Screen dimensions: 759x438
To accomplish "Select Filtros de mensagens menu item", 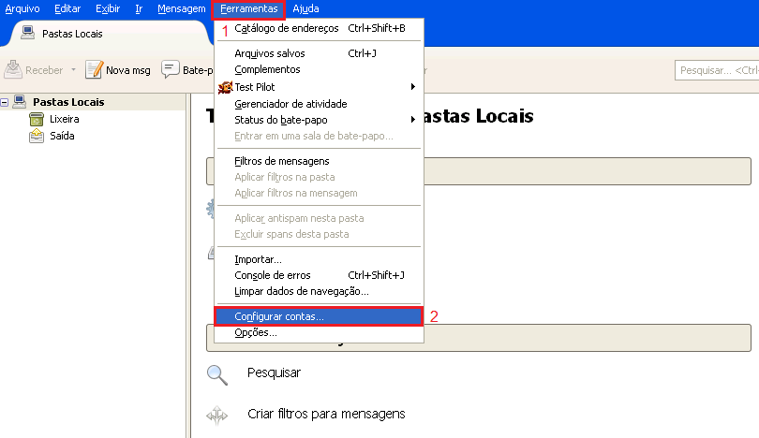I will pyautogui.click(x=281, y=161).
